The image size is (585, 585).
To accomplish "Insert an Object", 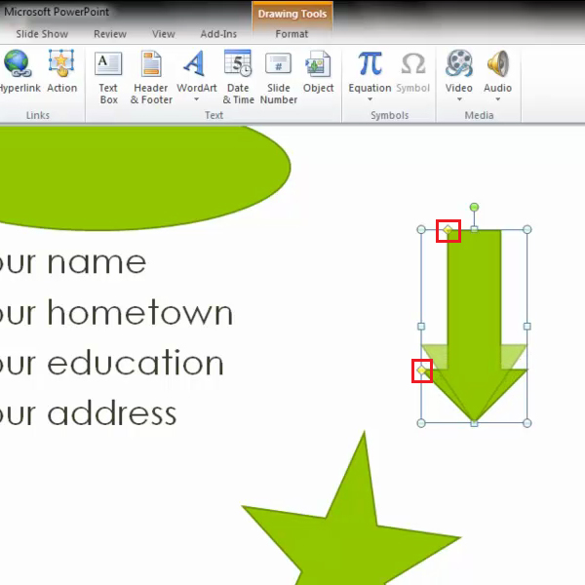I will pos(318,71).
